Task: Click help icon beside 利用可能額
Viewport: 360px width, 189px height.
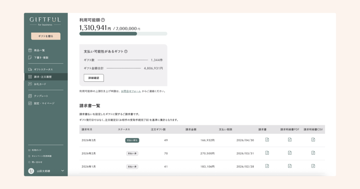Action: [x=103, y=20]
